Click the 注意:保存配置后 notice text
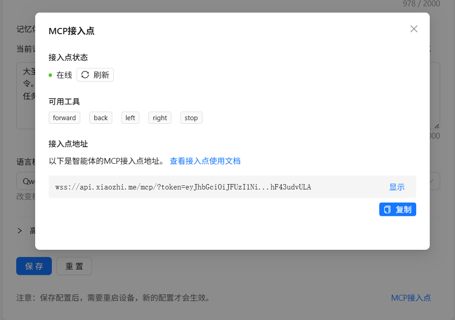 (114, 297)
